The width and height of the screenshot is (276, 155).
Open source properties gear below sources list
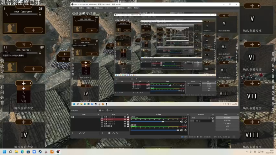(x=109, y=133)
